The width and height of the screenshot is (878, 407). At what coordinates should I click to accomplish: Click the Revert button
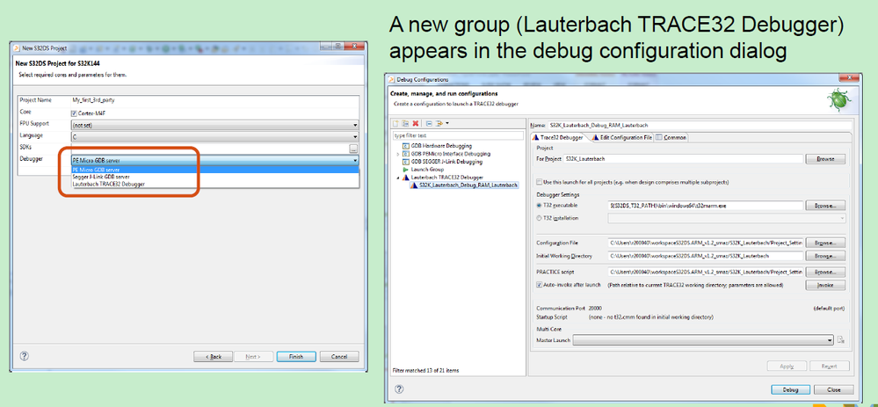point(830,367)
